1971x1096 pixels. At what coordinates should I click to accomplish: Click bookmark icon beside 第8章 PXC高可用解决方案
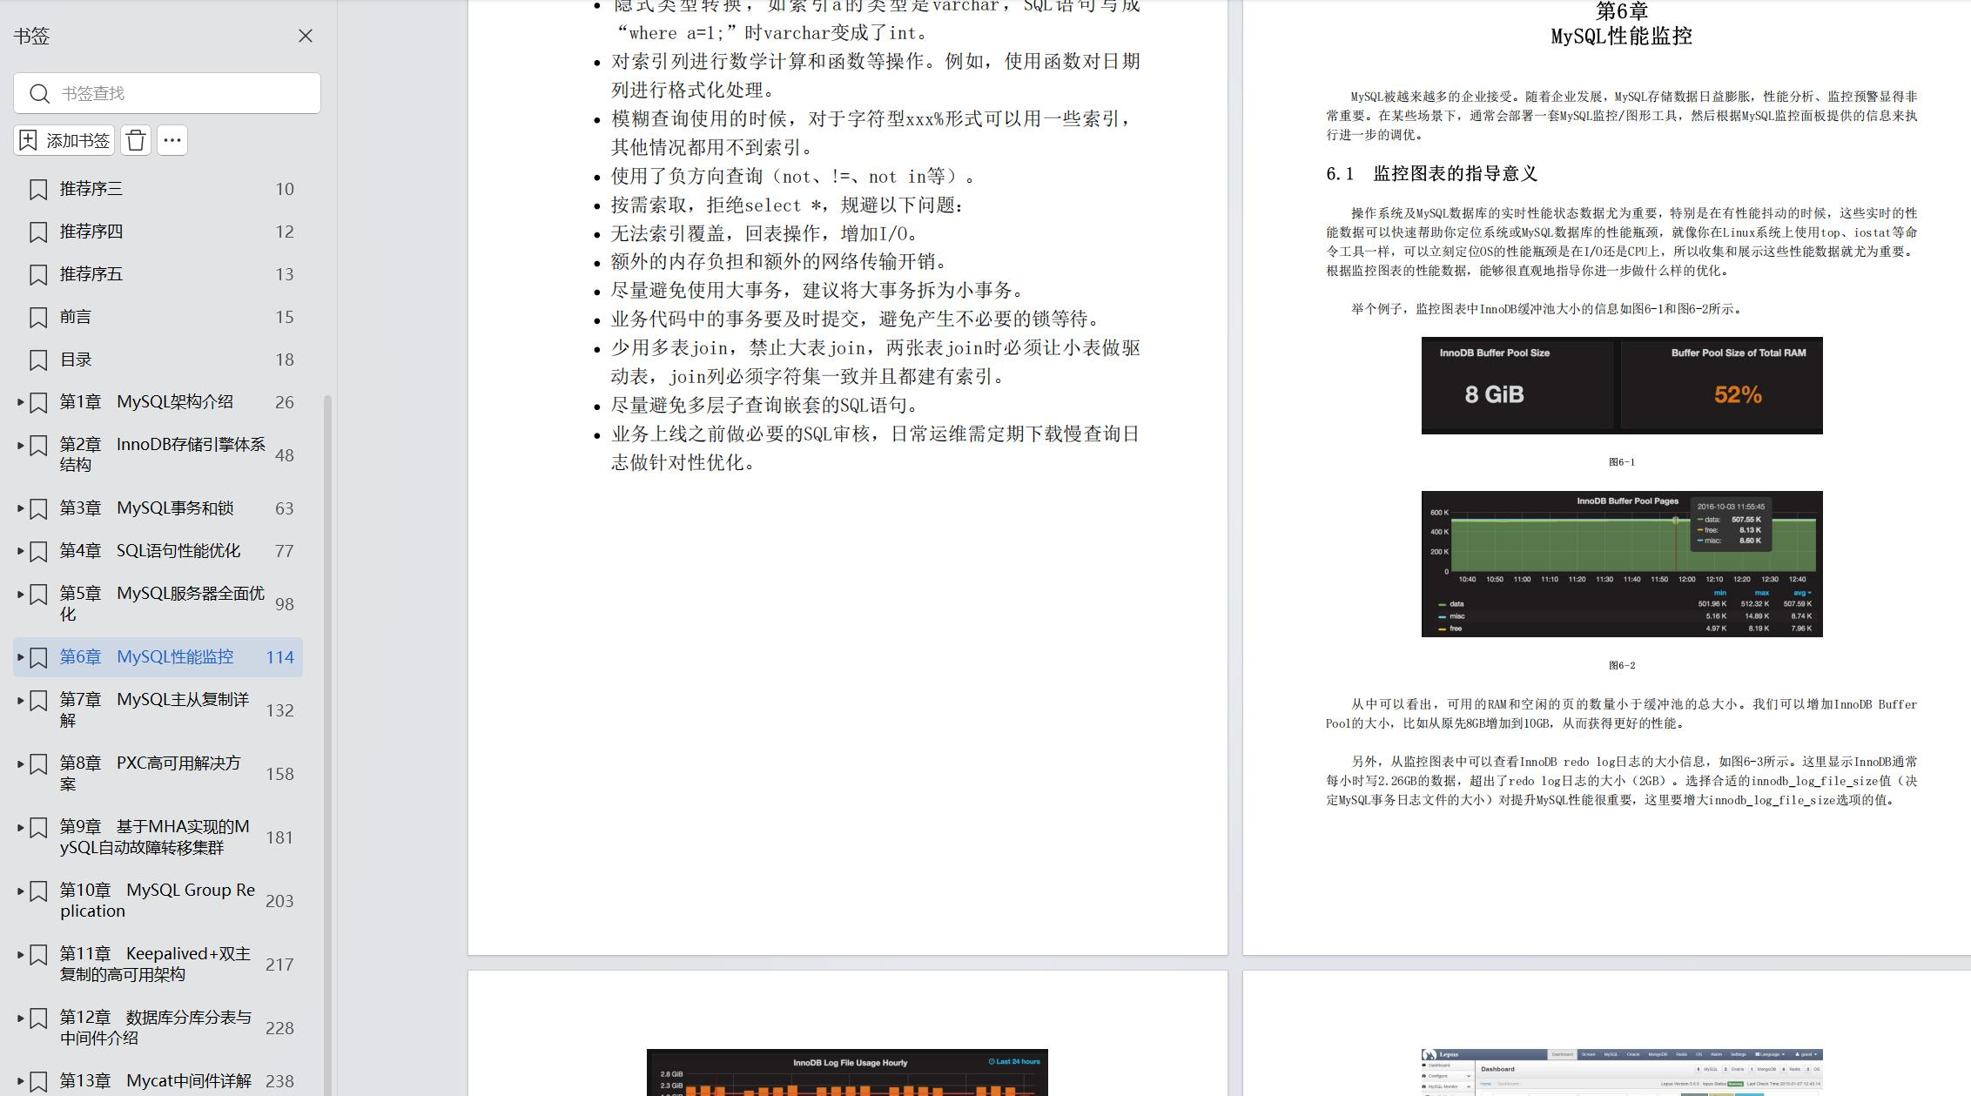pos(38,764)
